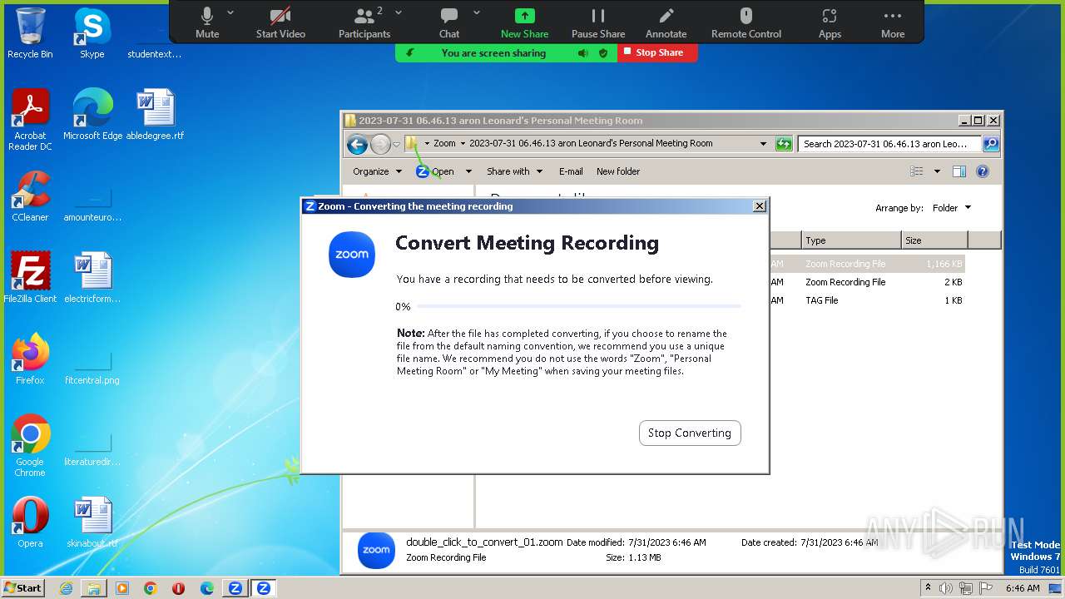1065x599 pixels.
Task: Mute microphone in Zoom toolbar
Action: (x=207, y=22)
